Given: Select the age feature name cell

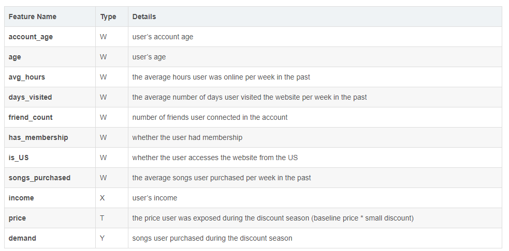Looking at the screenshot, I should (x=15, y=57).
